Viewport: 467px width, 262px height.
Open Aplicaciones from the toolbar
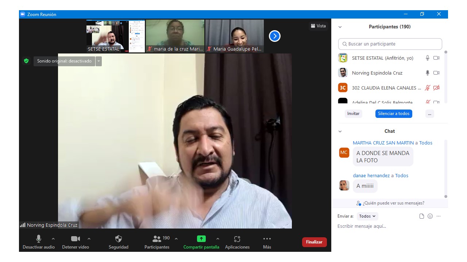click(x=237, y=241)
